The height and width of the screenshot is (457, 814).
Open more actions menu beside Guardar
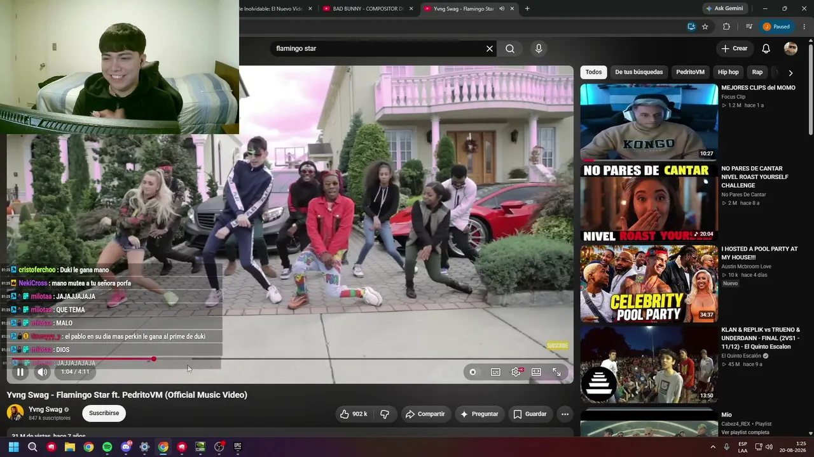click(565, 414)
